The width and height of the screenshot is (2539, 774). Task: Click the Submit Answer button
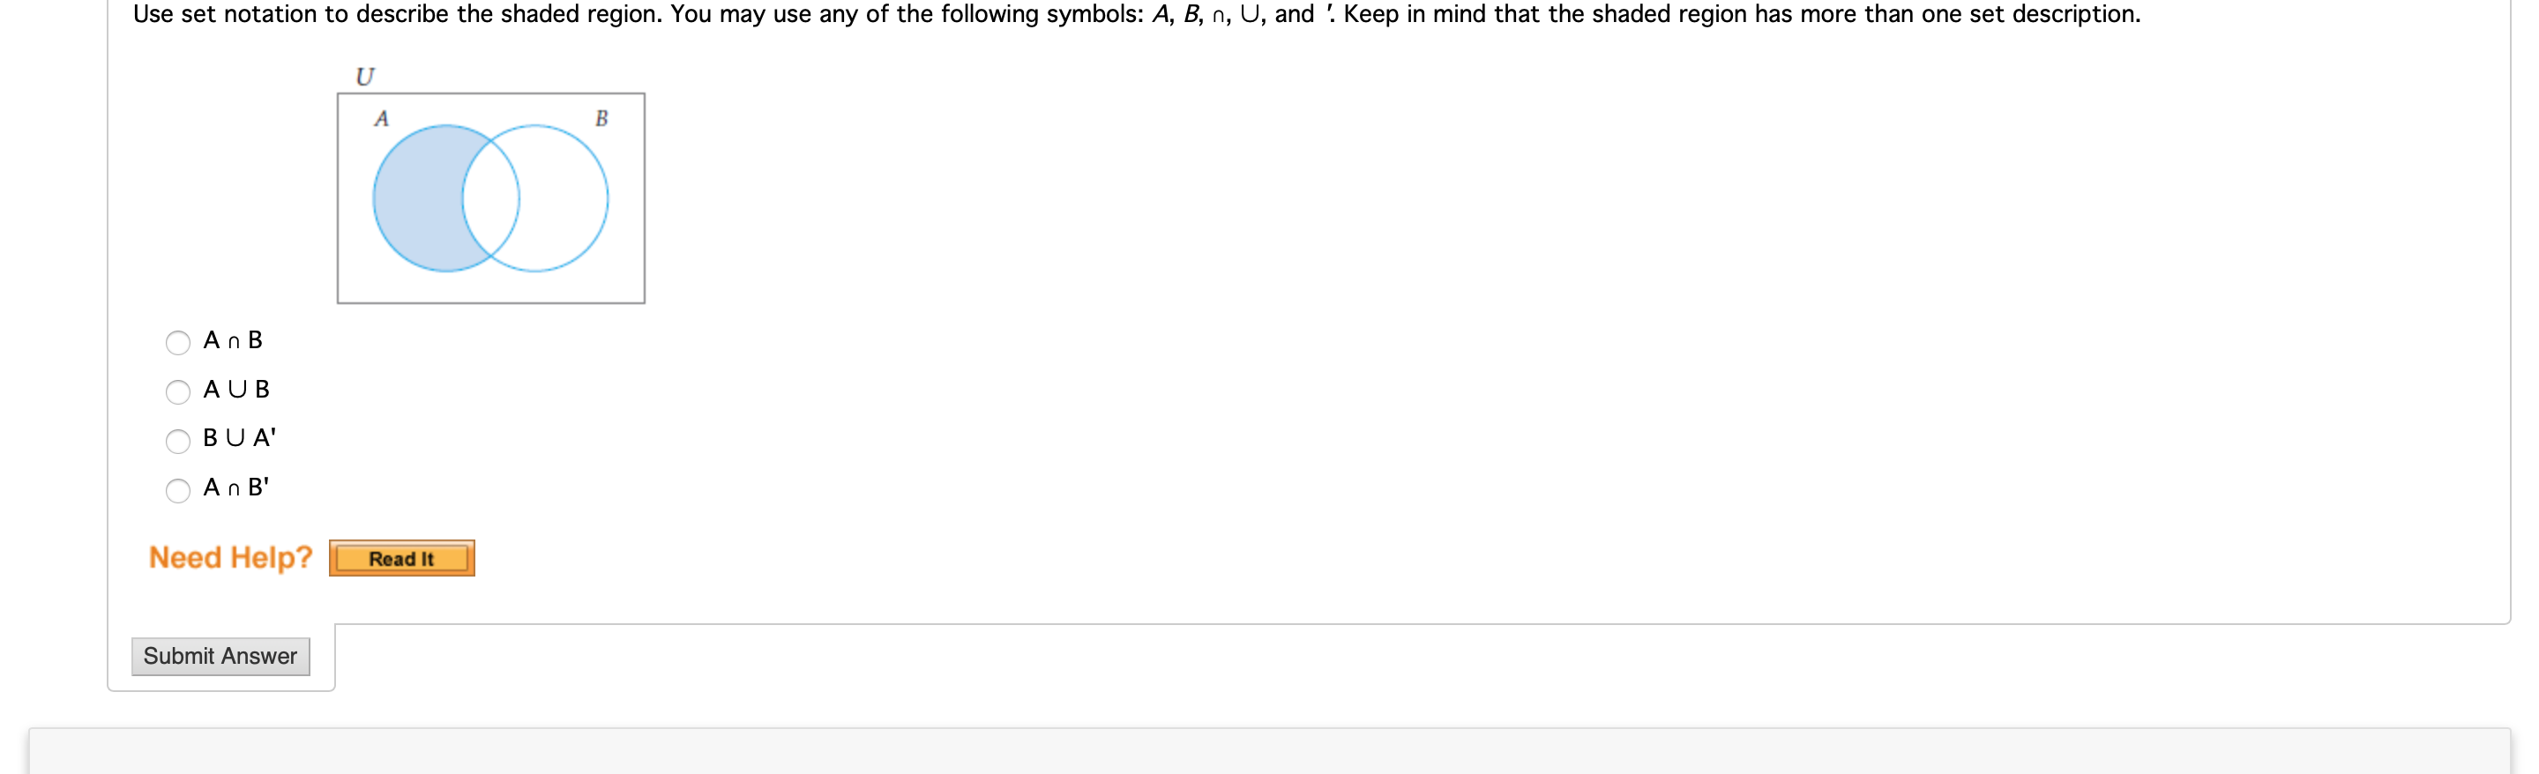tap(220, 656)
